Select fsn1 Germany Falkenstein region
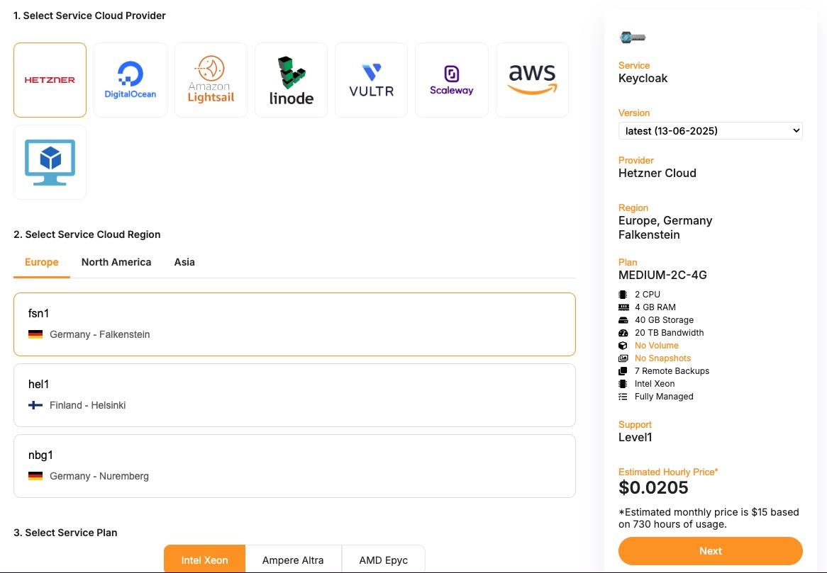The width and height of the screenshot is (827, 573). pyautogui.click(x=294, y=324)
